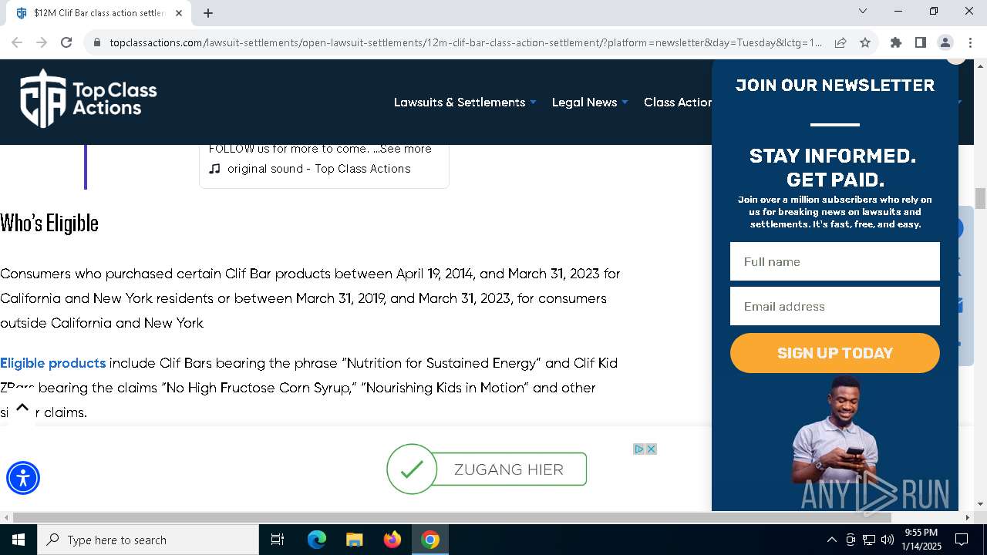This screenshot has height=555, width=987.
Task: Click the vertical page scrollbar thumb
Action: 980,198
